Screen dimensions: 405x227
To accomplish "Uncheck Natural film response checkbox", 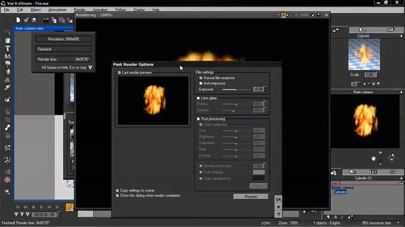I will coord(201,78).
